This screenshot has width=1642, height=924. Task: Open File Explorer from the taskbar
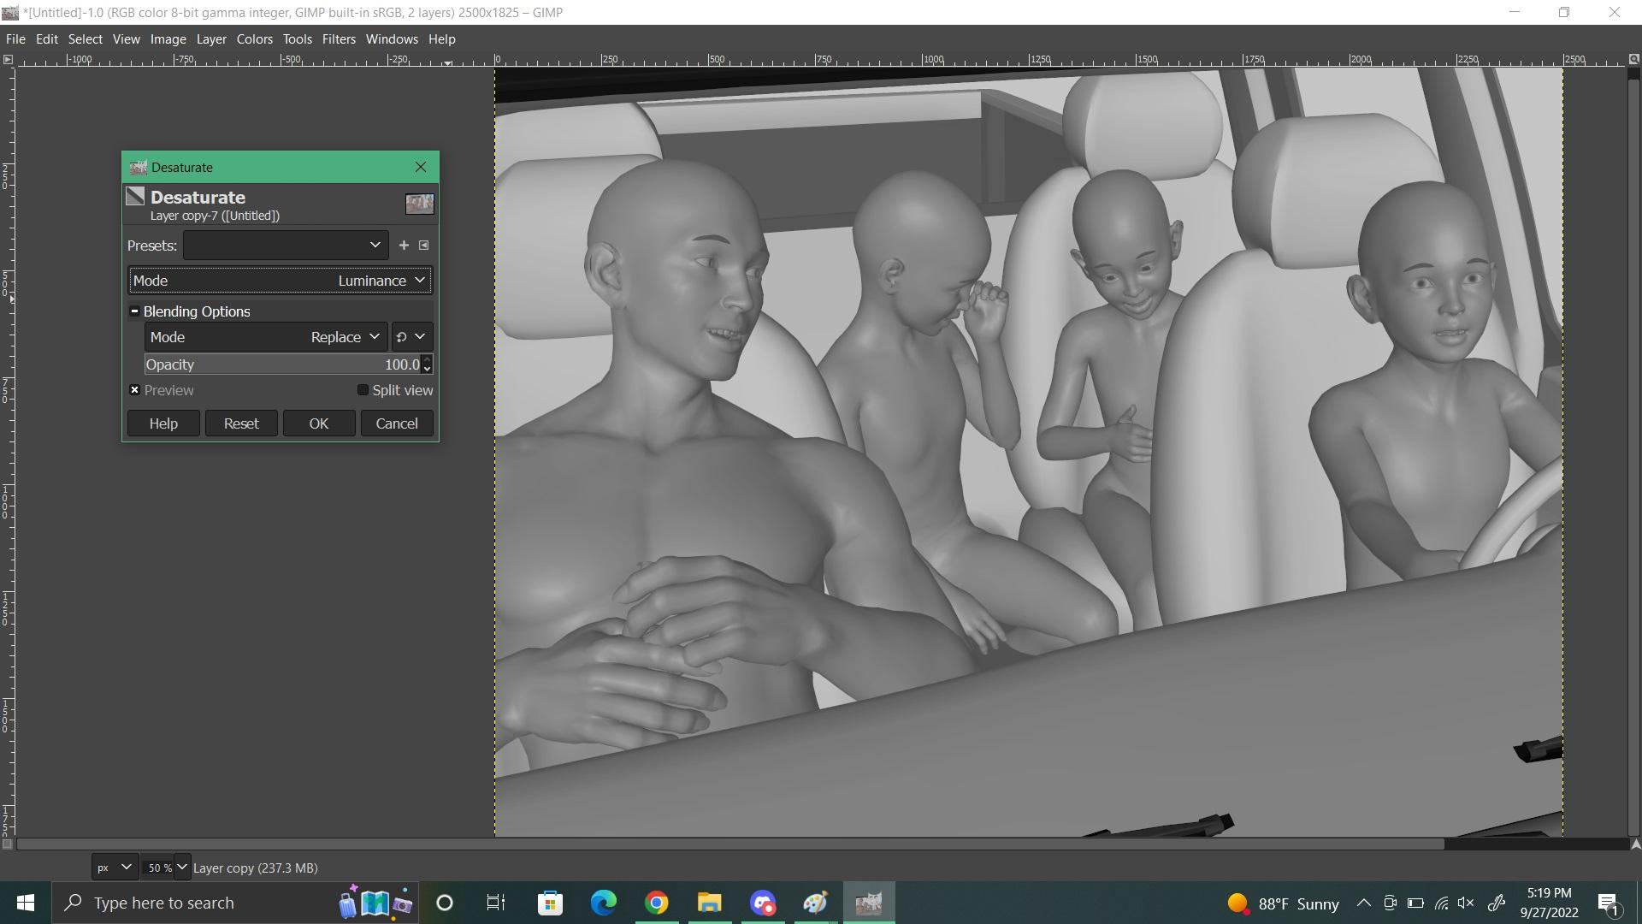coord(709,903)
